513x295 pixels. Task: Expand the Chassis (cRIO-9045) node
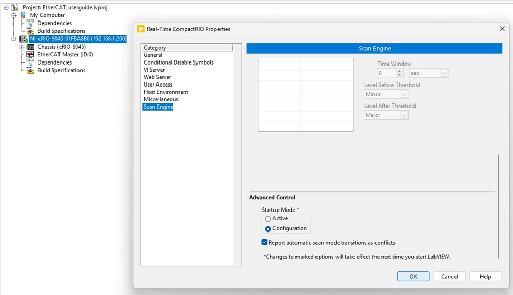click(21, 47)
